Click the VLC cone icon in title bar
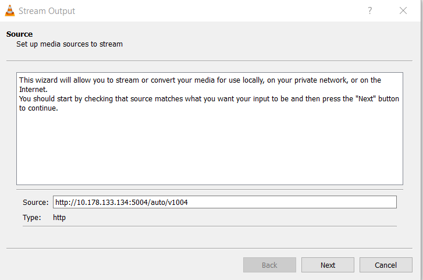423x280 pixels. [x=9, y=11]
